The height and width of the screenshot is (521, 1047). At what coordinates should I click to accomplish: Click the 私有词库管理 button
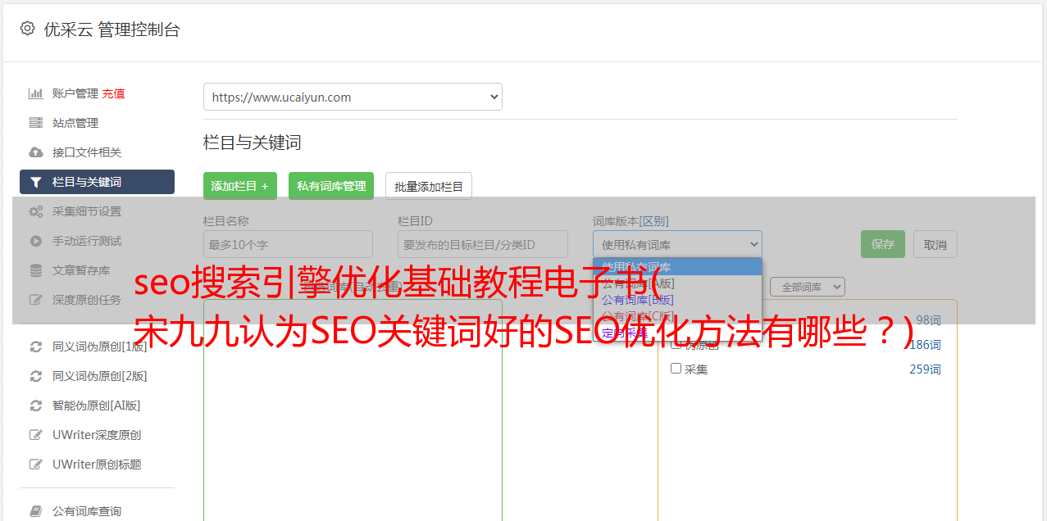(331, 186)
